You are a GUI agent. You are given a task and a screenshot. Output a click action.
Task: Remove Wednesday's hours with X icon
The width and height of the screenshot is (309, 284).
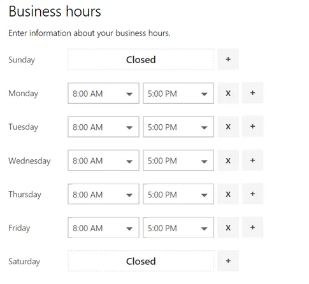pyautogui.click(x=228, y=160)
